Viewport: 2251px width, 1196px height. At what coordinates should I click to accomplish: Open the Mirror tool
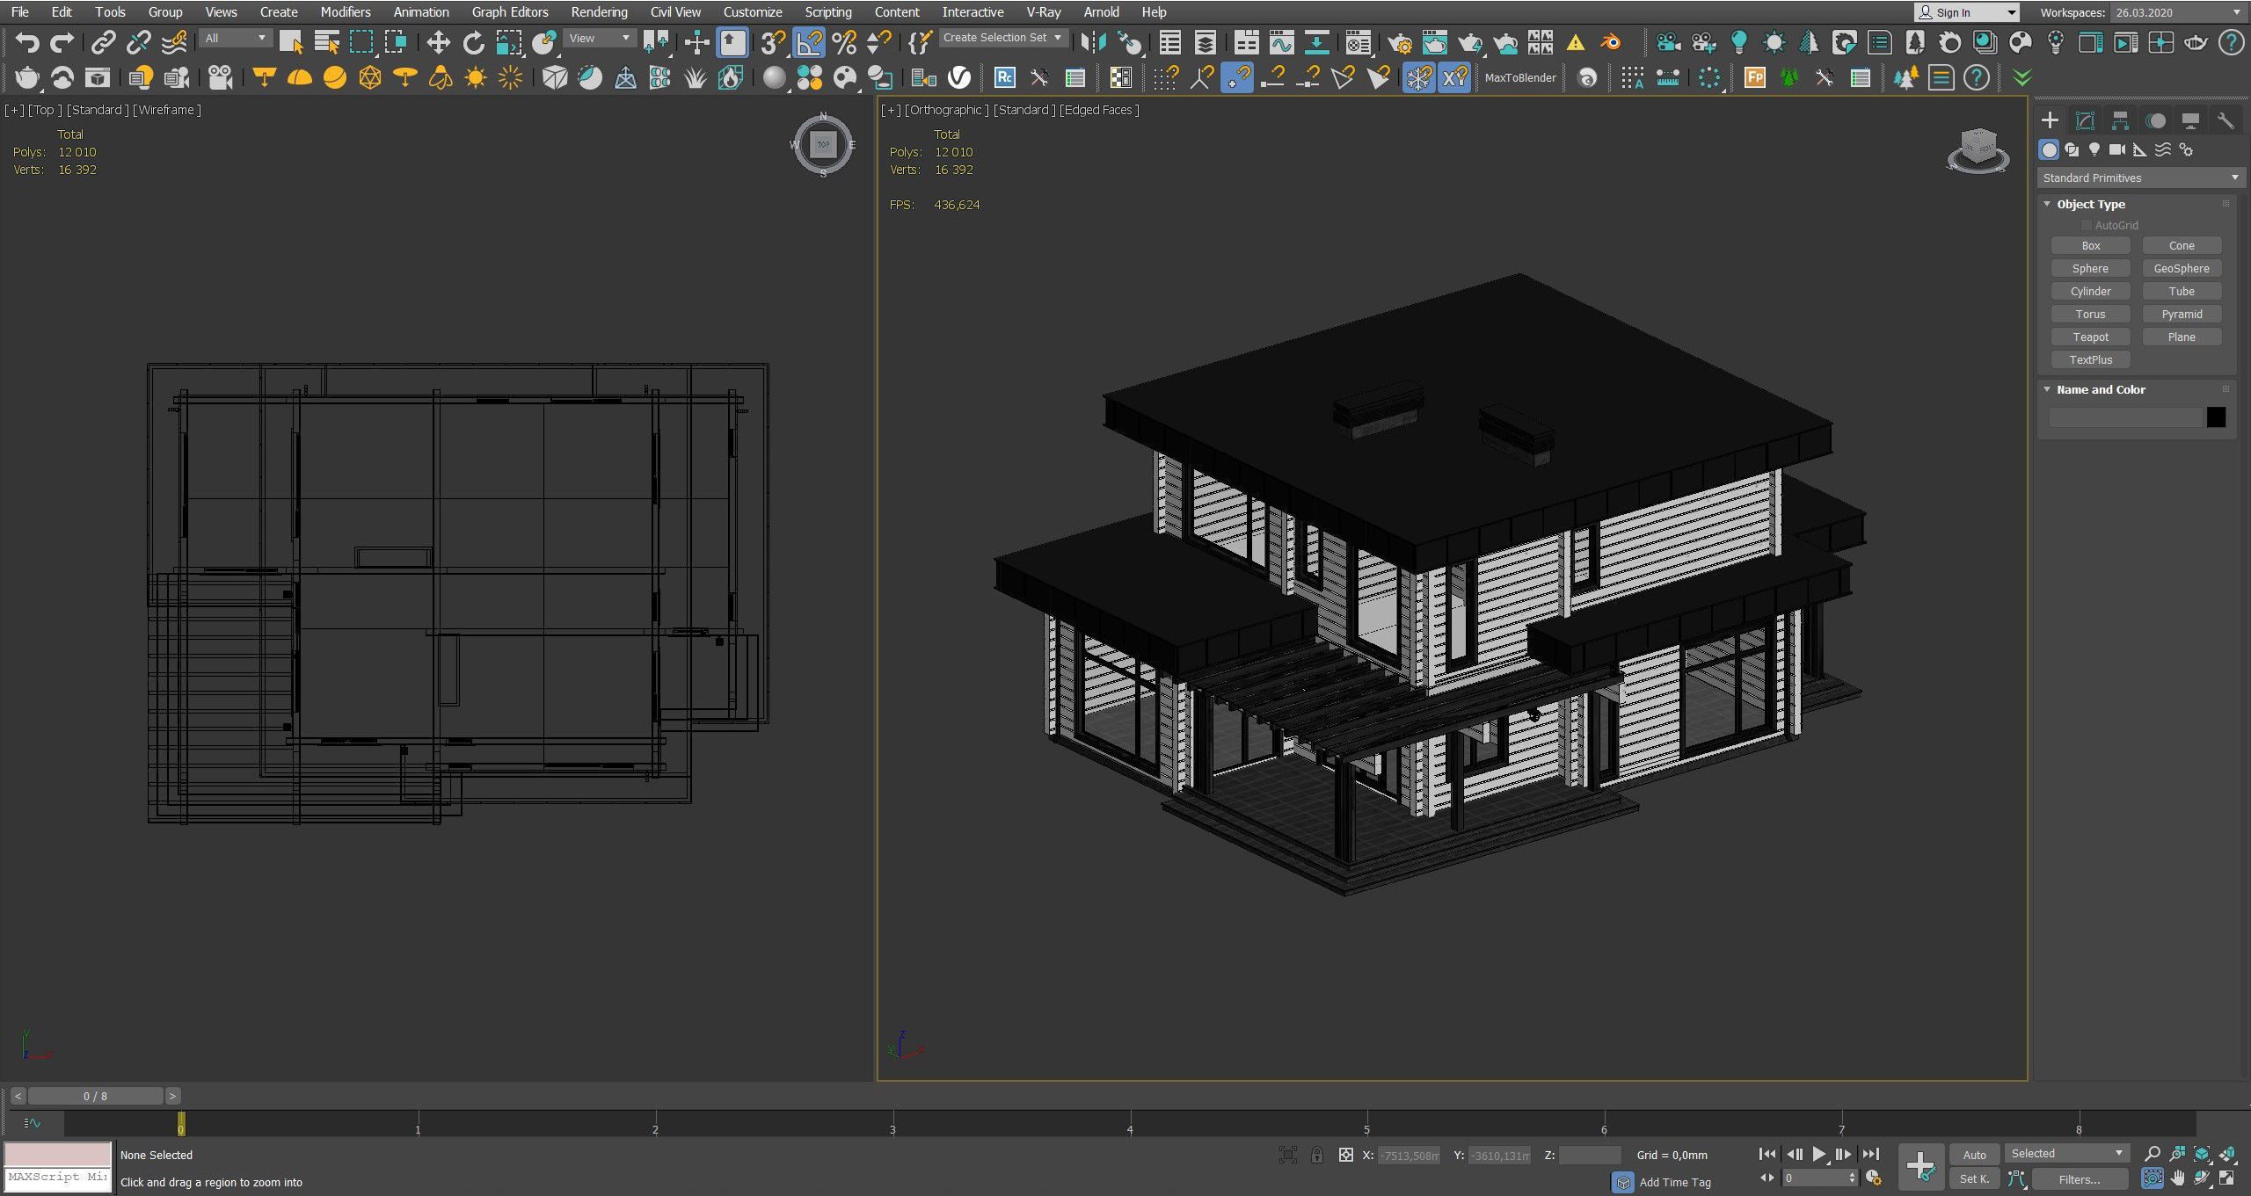click(1093, 42)
